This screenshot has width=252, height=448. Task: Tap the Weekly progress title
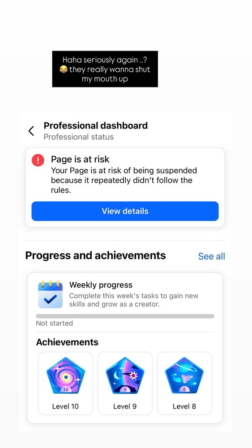click(x=101, y=285)
